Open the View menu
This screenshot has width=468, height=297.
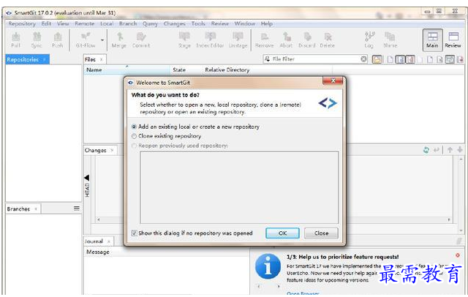[x=63, y=23]
